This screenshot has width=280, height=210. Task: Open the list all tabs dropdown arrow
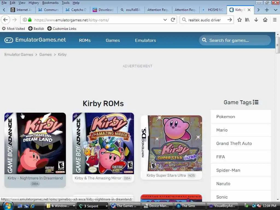(x=276, y=10)
